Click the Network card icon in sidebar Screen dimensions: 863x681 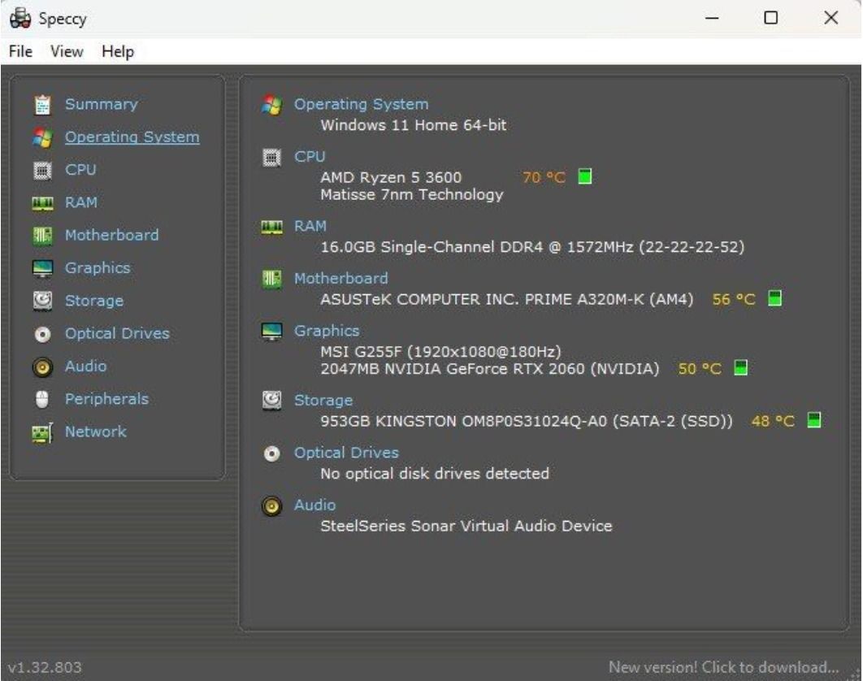tap(42, 432)
